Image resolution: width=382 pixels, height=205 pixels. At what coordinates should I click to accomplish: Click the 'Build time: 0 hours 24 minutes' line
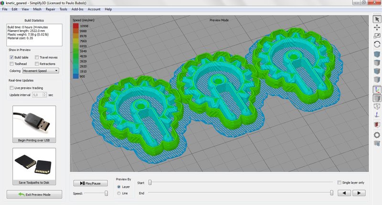pos(28,27)
